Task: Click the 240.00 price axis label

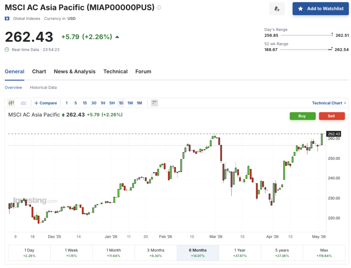Action: tap(334, 178)
